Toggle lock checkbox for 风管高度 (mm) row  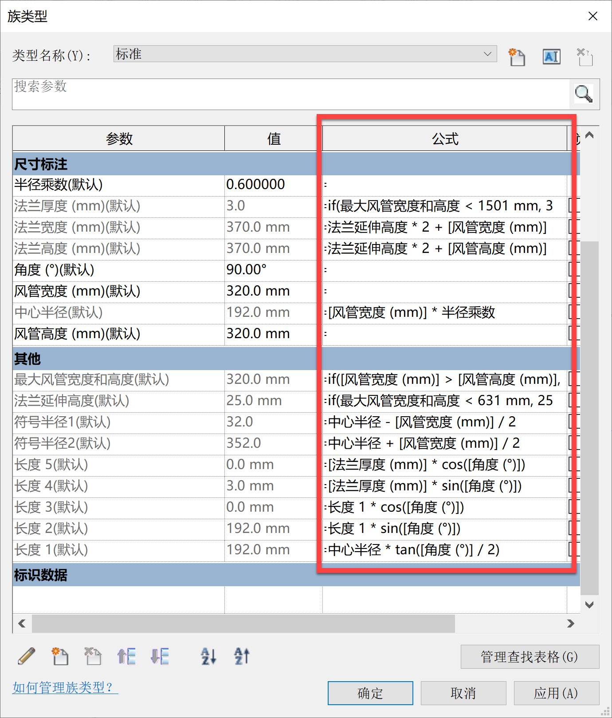coord(573,333)
